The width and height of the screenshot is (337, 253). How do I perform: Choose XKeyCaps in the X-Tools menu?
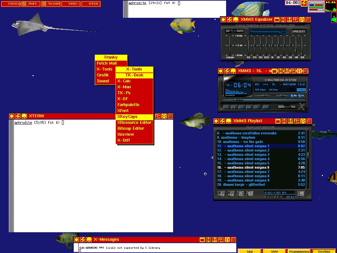pyautogui.click(x=134, y=117)
